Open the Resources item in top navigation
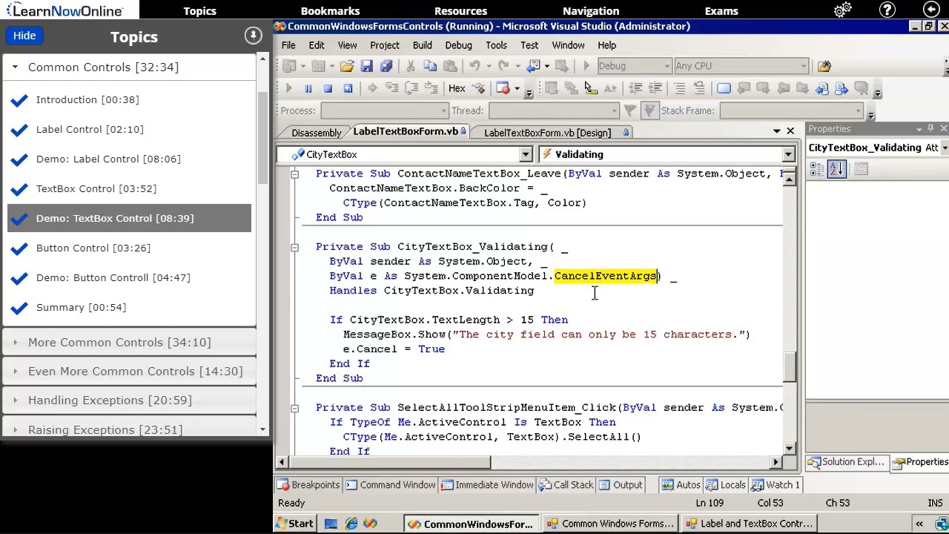The image size is (949, 534). [x=460, y=10]
